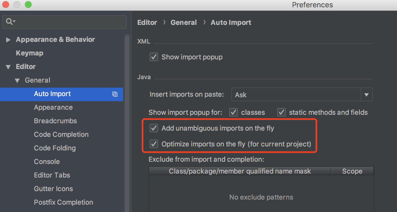397x212 pixels.
Task: Click the search magnifier icon in settings
Action: tap(10, 21)
